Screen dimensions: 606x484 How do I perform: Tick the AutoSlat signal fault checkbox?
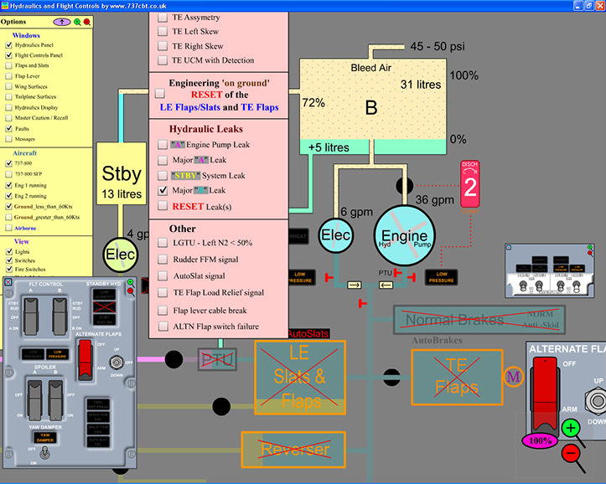163,275
